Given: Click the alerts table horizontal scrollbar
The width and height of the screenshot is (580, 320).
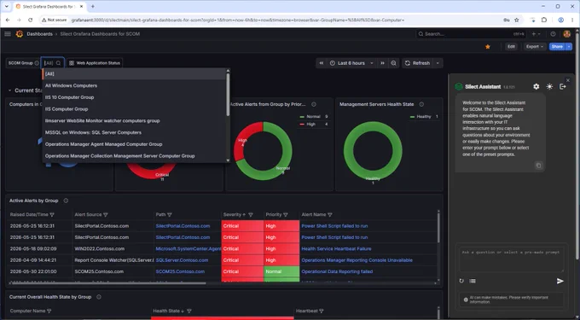Looking at the screenshot, I should tap(107, 283).
